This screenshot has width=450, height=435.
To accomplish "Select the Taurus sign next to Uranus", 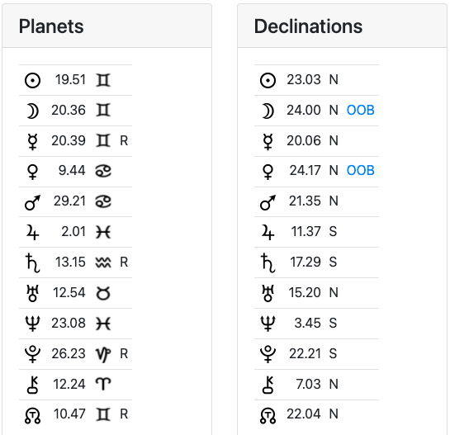I will point(103,294).
